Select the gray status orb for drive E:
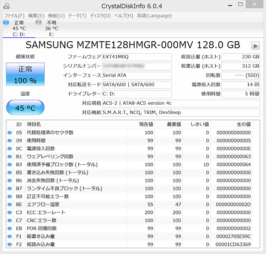 coord(39,23)
